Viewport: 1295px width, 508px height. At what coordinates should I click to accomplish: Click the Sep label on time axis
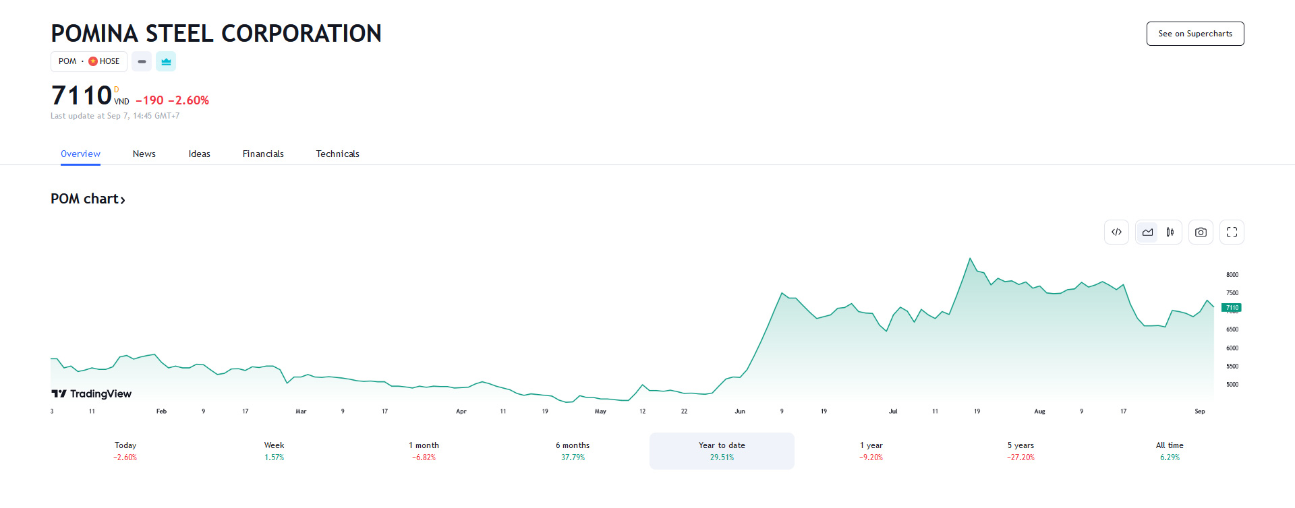tap(1200, 411)
